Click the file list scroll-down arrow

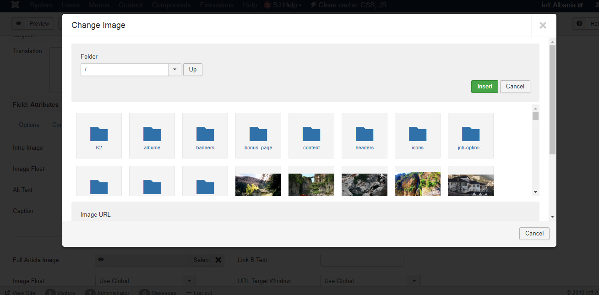coord(535,192)
